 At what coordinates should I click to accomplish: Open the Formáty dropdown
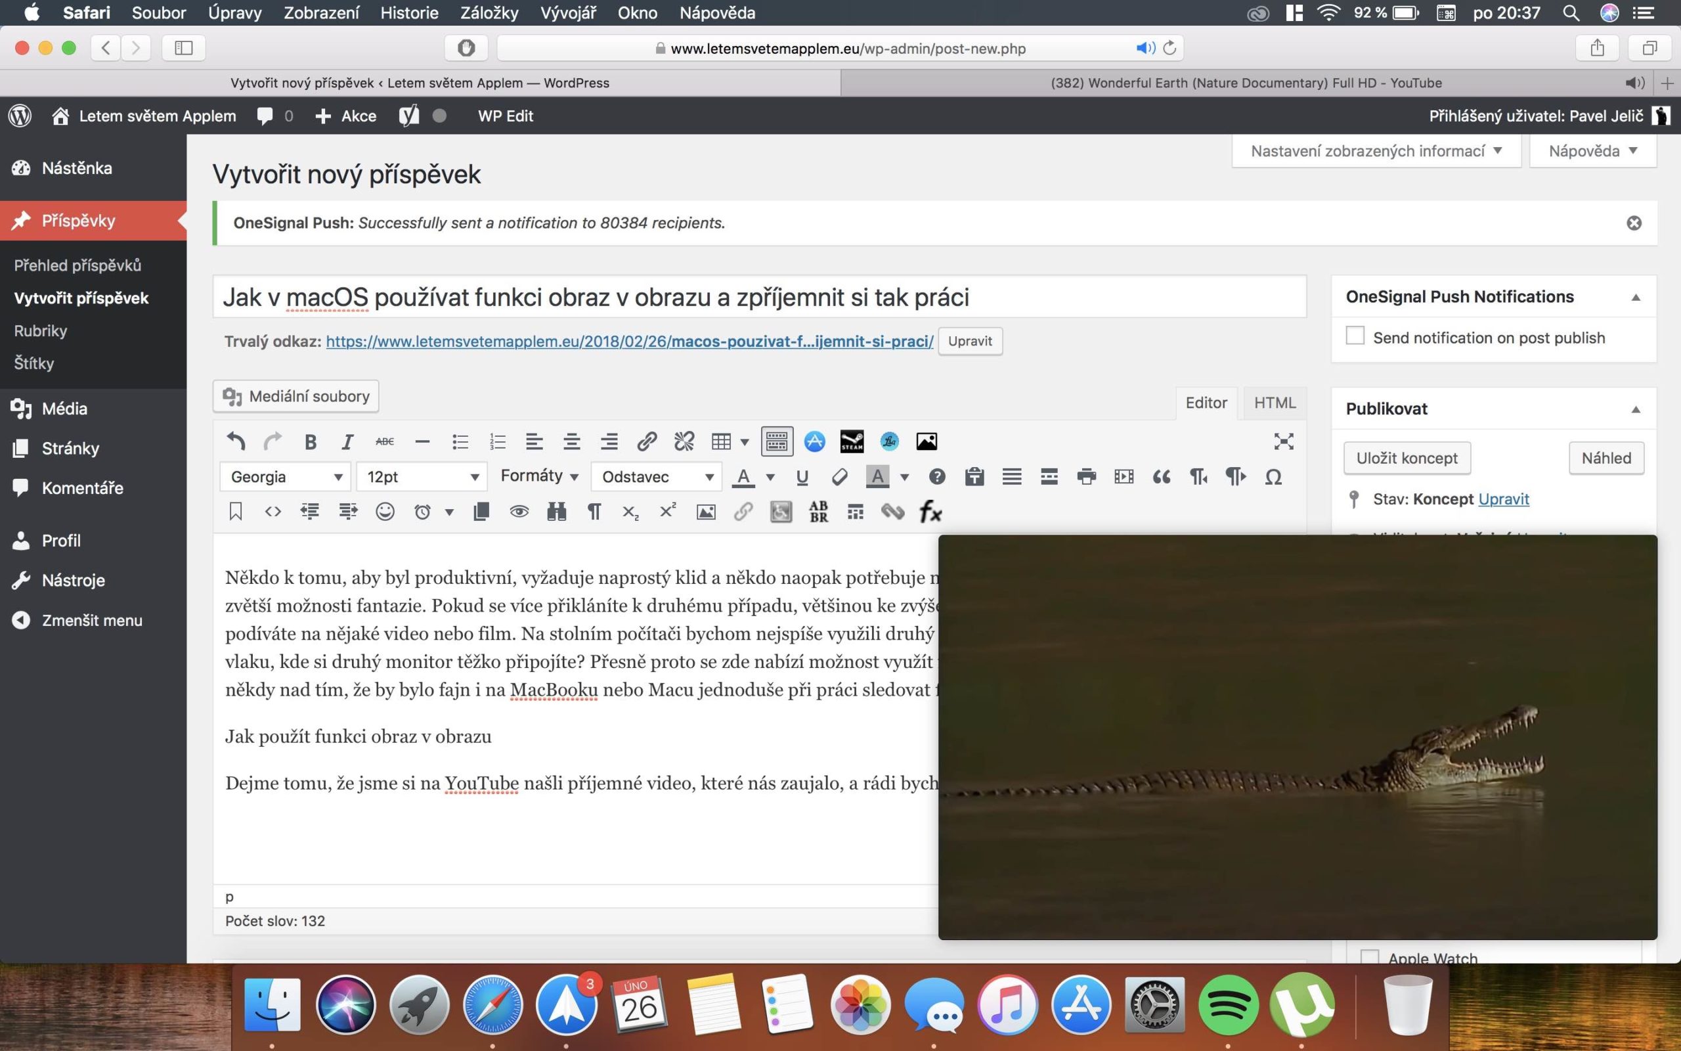tap(539, 476)
